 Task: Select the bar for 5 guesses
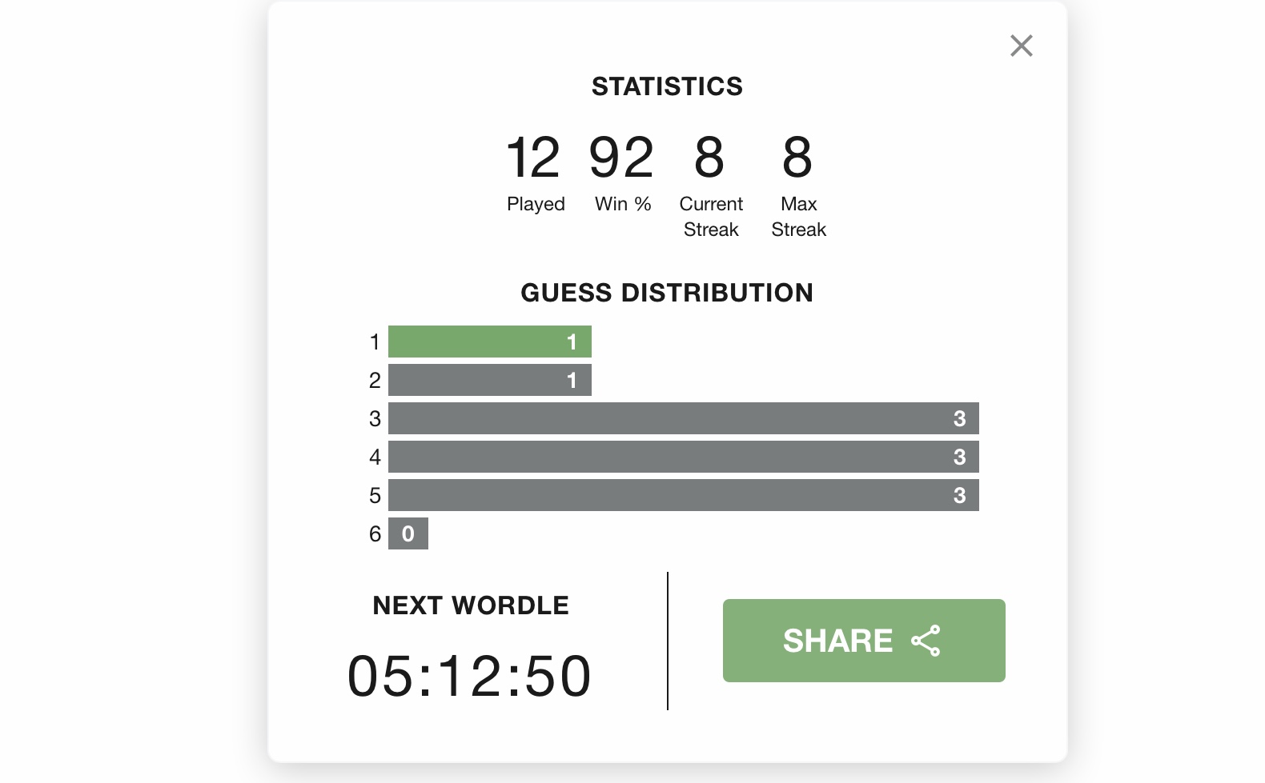tap(684, 495)
